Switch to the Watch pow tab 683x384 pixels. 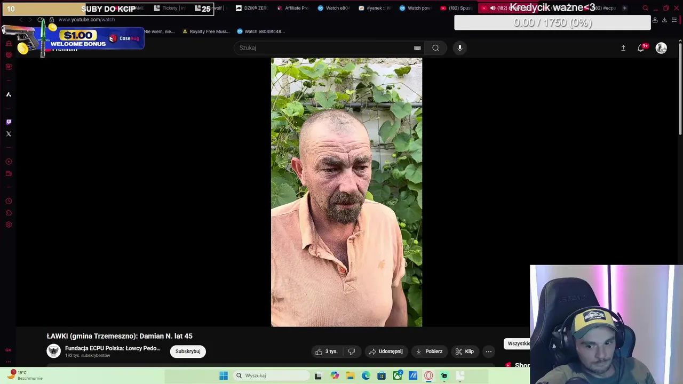(416, 8)
